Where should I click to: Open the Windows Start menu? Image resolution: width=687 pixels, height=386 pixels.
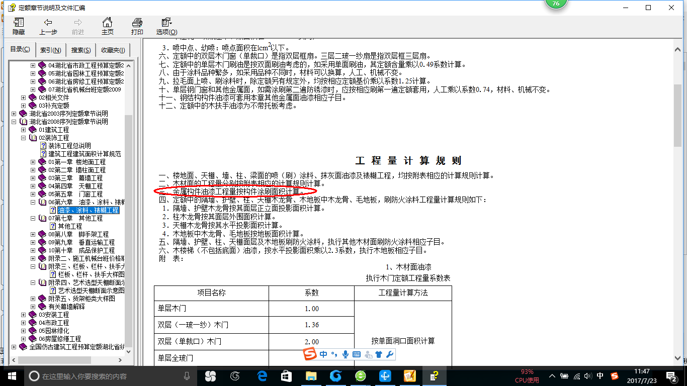[x=12, y=376]
